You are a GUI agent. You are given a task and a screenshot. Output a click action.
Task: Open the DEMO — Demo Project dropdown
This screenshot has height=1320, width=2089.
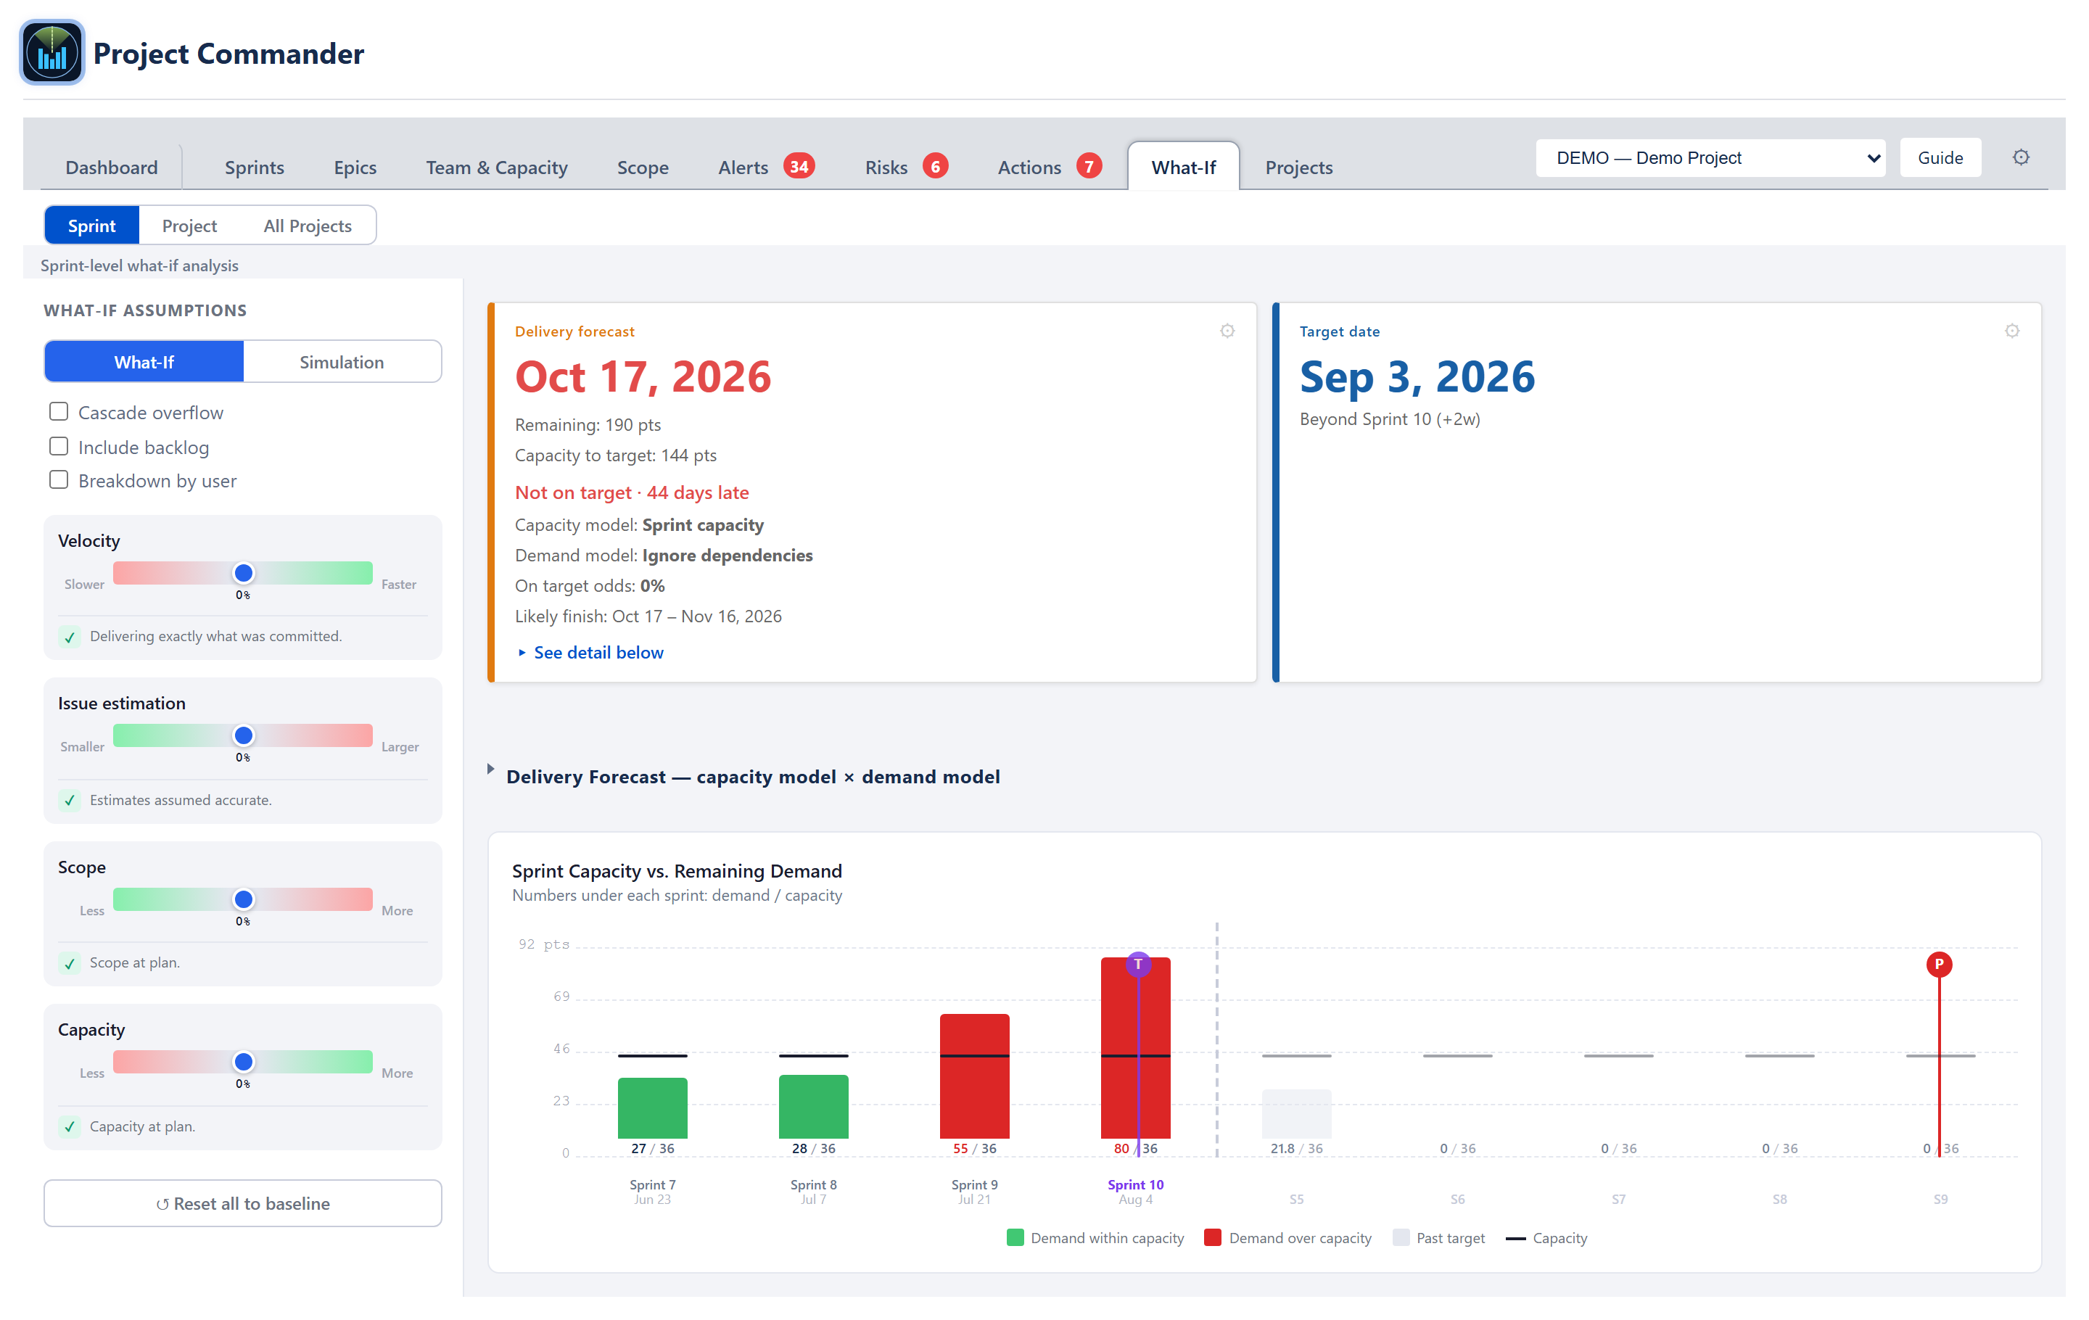[1710, 158]
